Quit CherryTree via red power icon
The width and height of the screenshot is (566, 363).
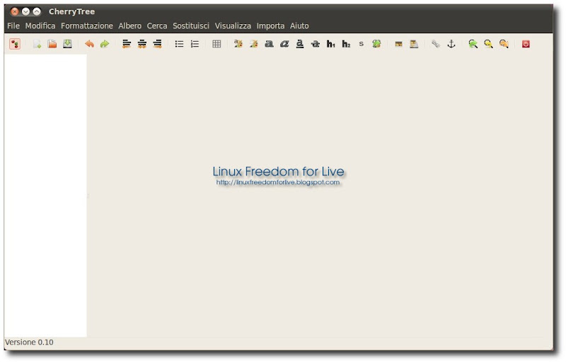pos(526,44)
